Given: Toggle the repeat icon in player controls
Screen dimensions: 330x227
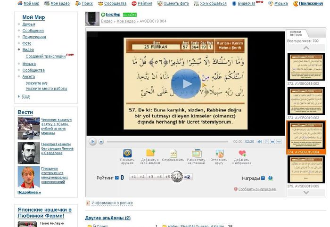Looking at the screenshot, I should [x=266, y=142].
